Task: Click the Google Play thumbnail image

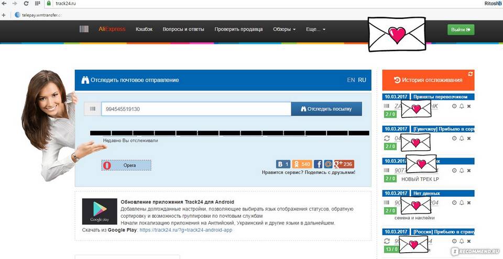Action: [100, 211]
